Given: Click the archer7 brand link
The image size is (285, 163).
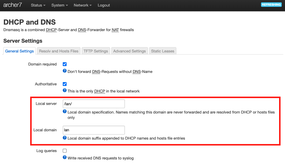Looking at the screenshot, I should point(12,5).
